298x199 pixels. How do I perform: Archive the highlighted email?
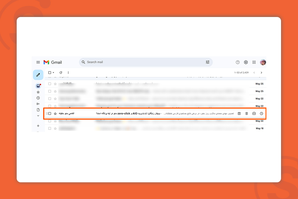[x=239, y=114]
